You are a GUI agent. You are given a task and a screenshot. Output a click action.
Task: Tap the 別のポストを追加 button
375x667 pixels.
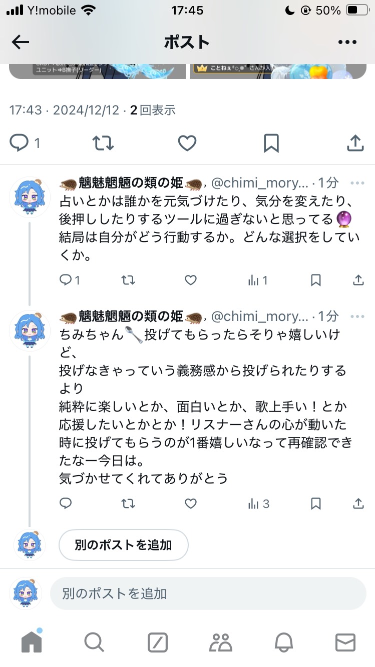123,546
